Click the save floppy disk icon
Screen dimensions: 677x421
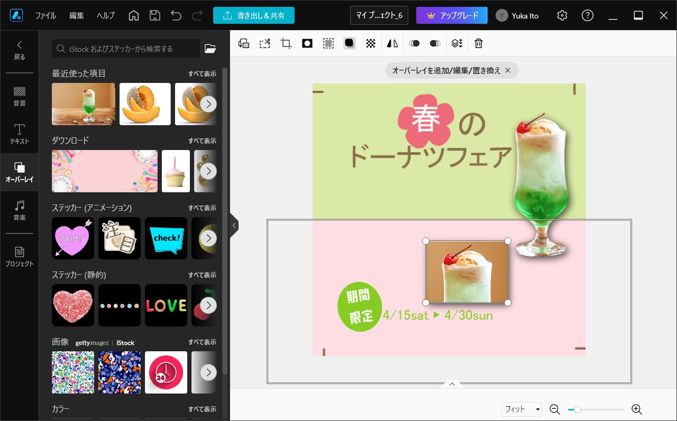tap(155, 15)
